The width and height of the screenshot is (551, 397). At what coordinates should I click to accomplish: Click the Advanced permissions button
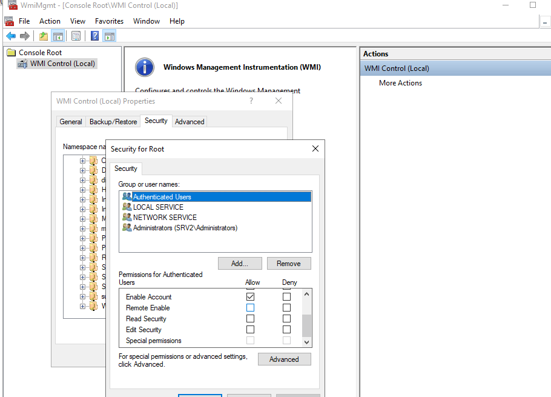click(x=284, y=359)
